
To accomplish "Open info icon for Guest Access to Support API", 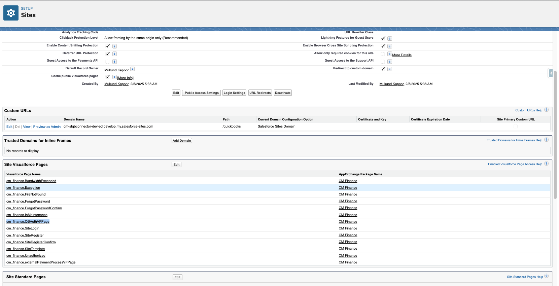I will 390,62.
